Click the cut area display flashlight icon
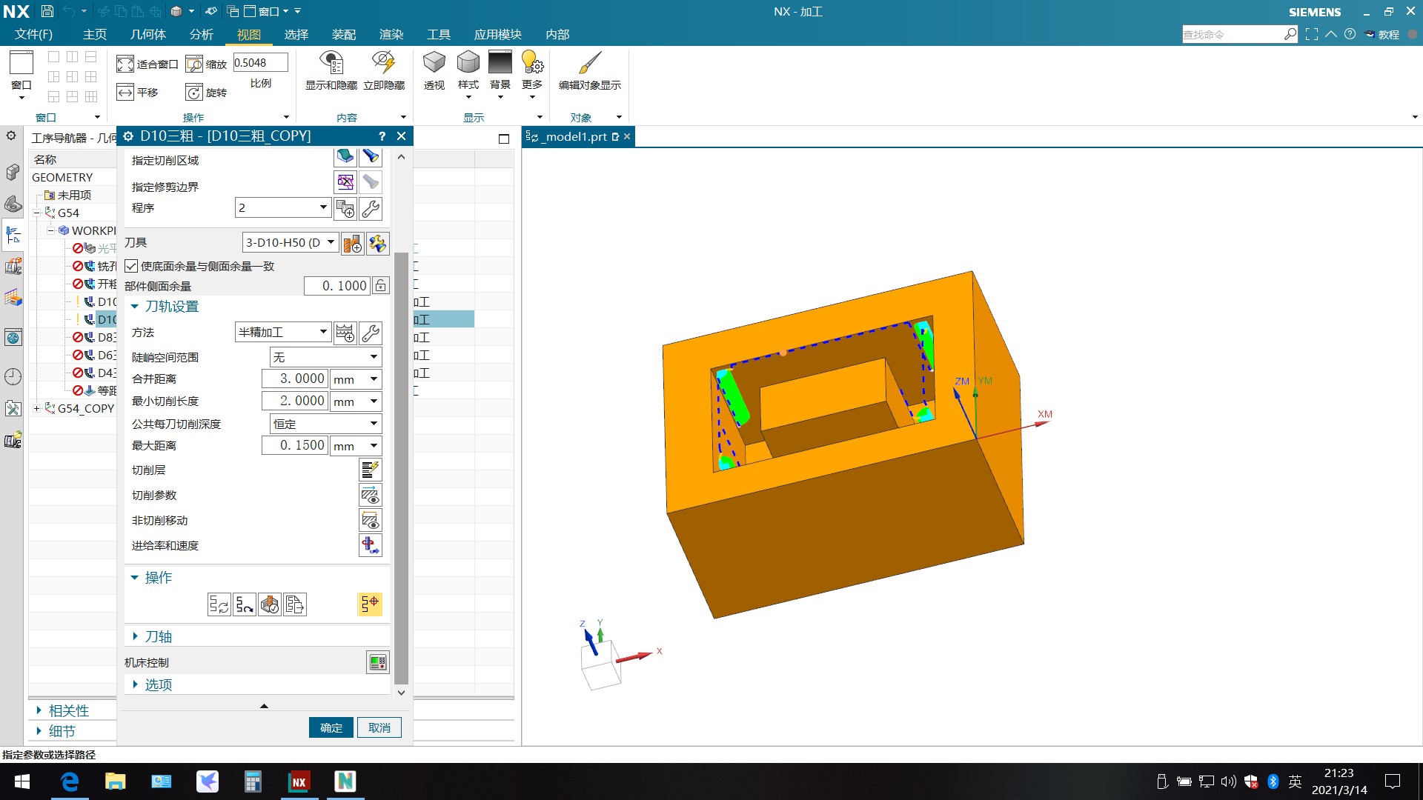1423x800 pixels. tap(371, 156)
